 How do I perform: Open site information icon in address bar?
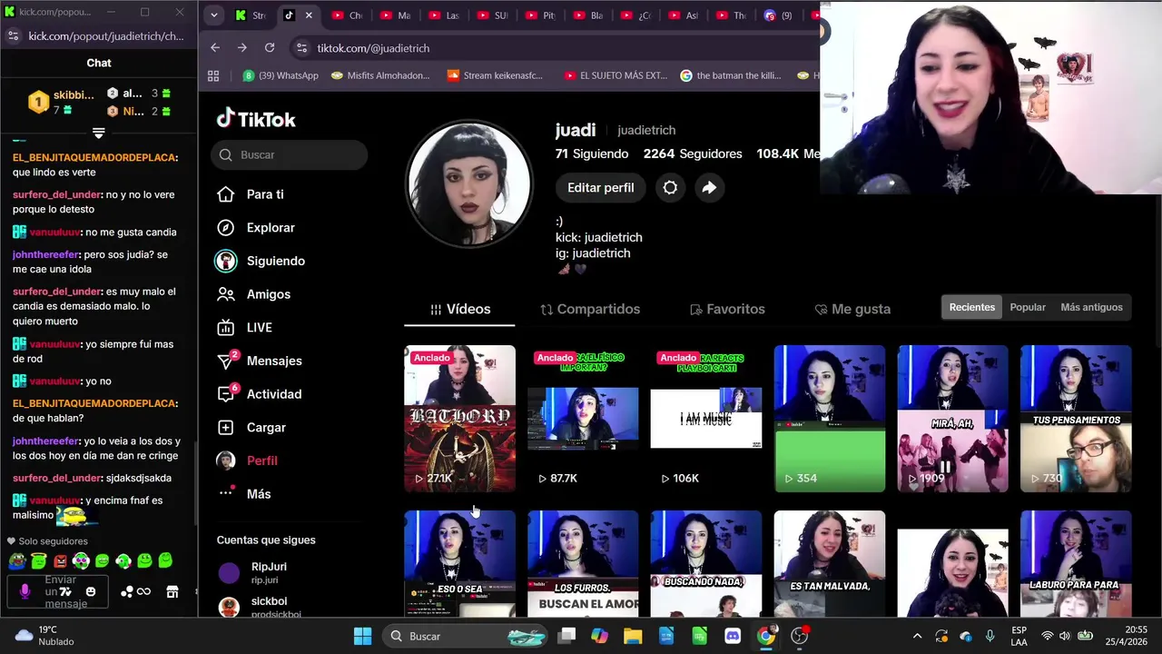301,48
